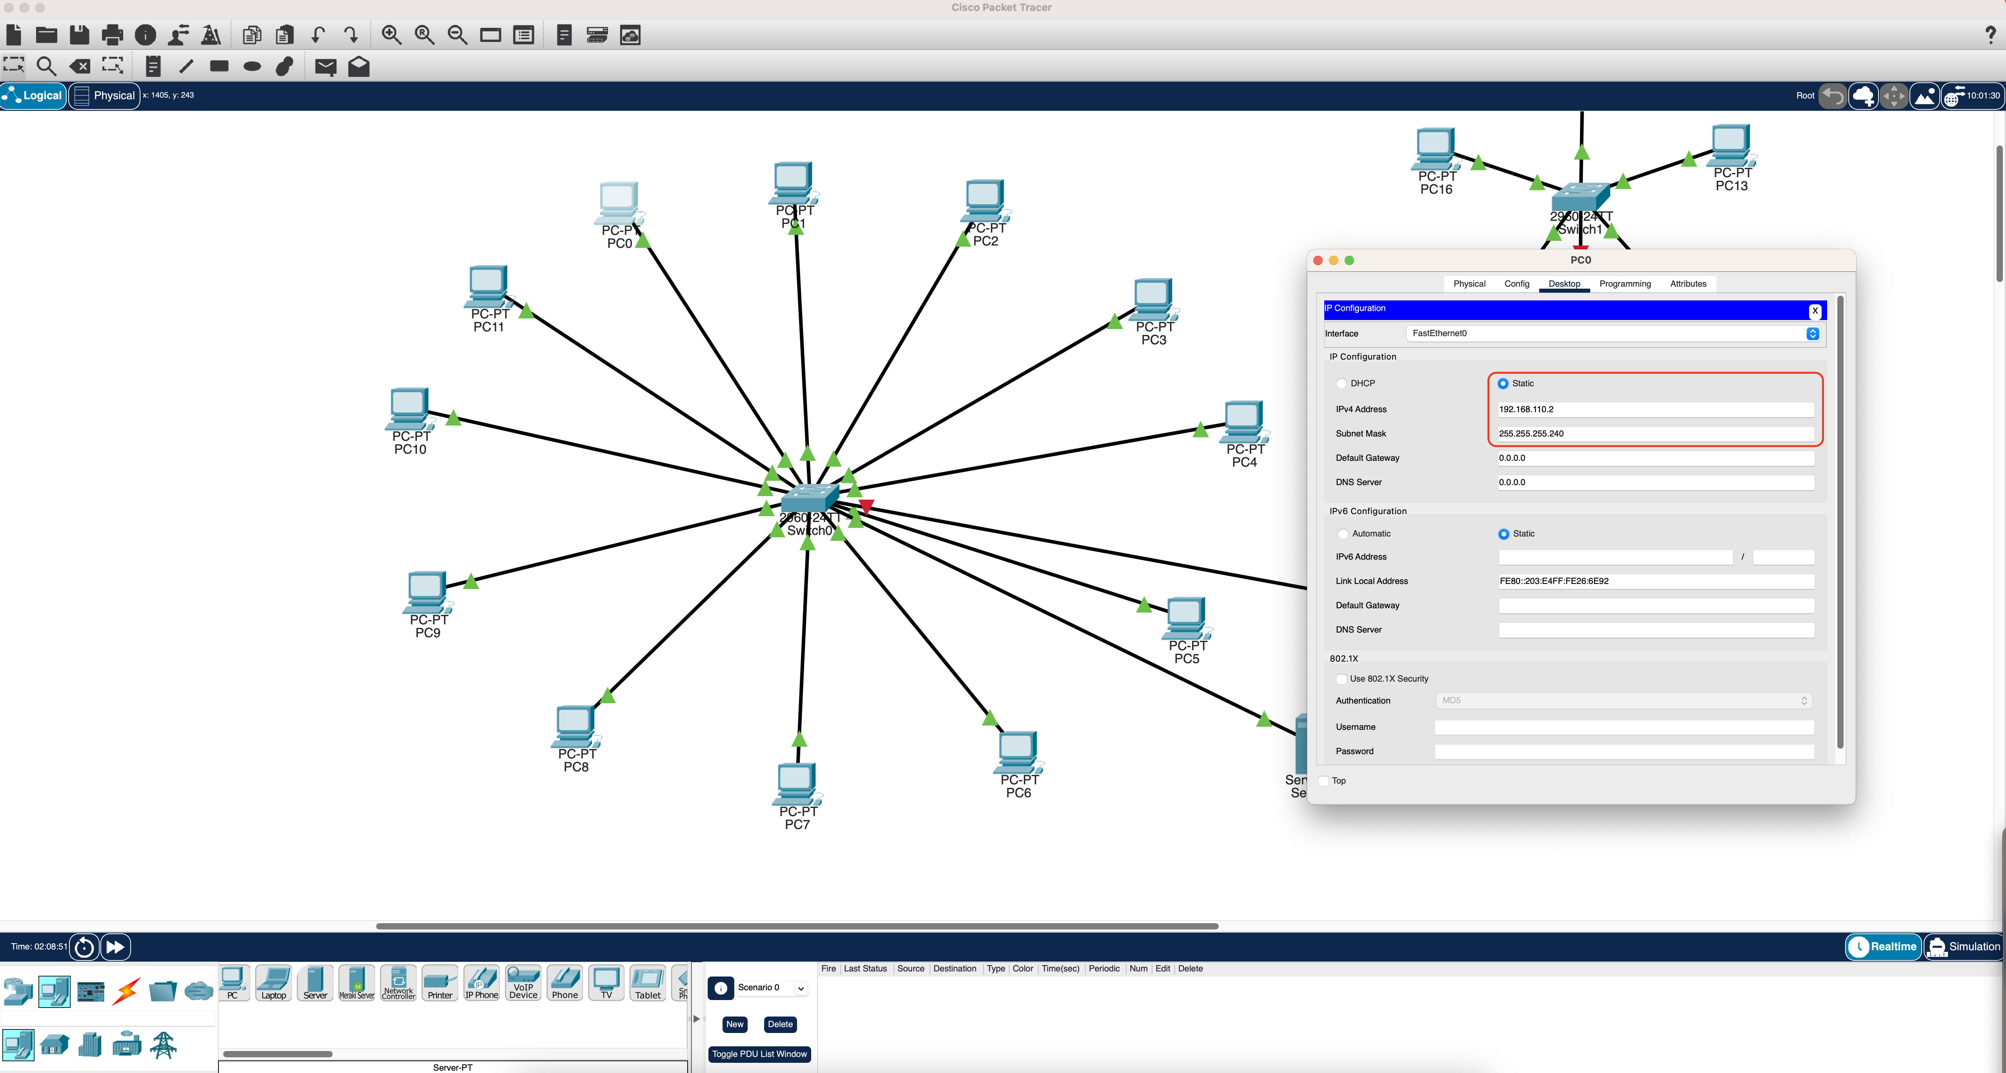Open the Attributes tab in PC0 window
This screenshot has width=2006, height=1073.
(1687, 284)
